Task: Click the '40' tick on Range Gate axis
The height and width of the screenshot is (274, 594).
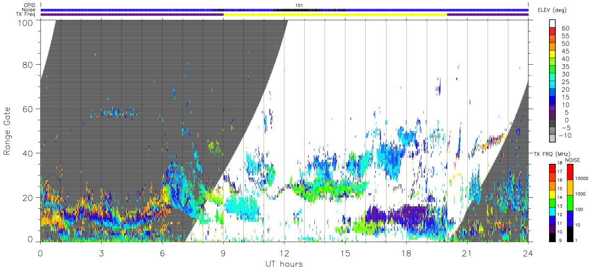Action: click(29, 153)
